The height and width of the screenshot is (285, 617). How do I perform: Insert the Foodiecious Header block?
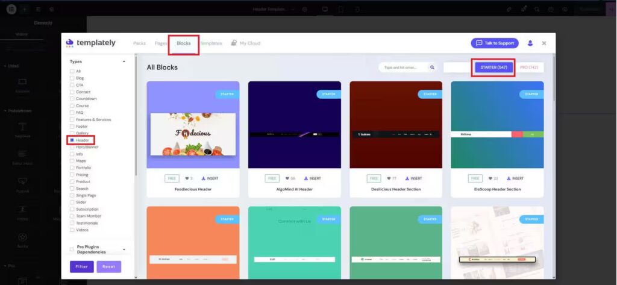(x=210, y=178)
